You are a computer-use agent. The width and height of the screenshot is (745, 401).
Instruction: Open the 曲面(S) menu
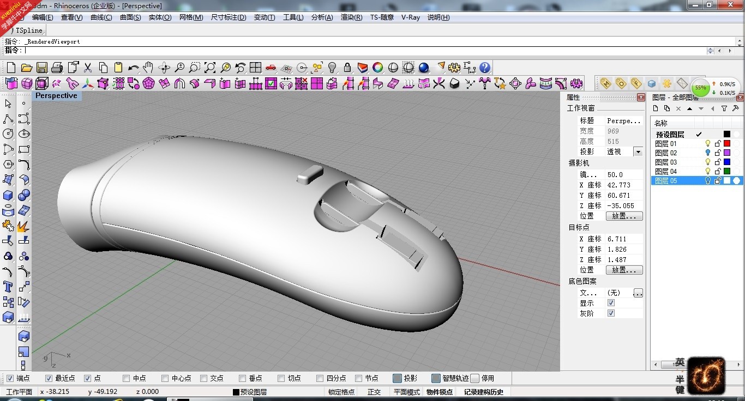(130, 17)
